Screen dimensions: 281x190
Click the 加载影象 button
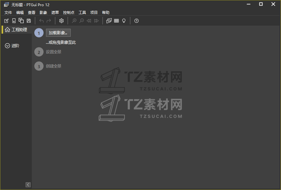point(58,33)
